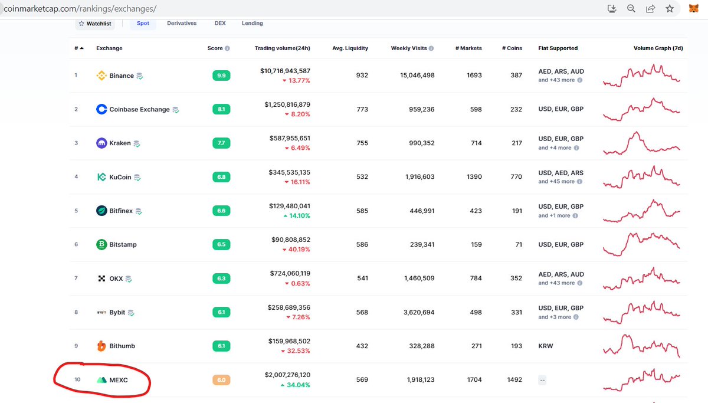This screenshot has height=403, width=708.
Task: Click the Bitstamp logo icon
Action: click(101, 244)
